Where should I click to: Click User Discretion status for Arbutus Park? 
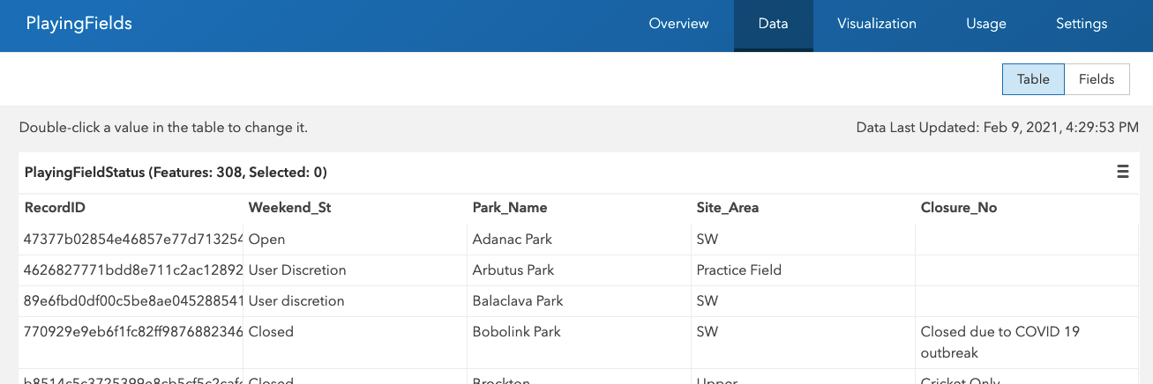[x=356, y=270]
